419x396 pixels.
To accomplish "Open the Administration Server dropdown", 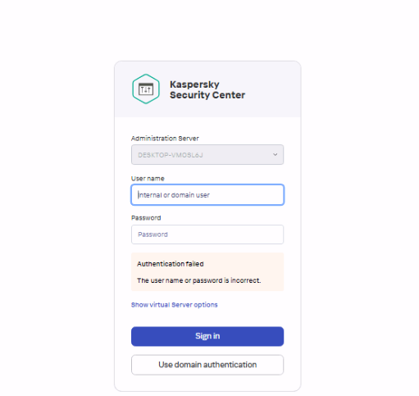I will click(207, 155).
